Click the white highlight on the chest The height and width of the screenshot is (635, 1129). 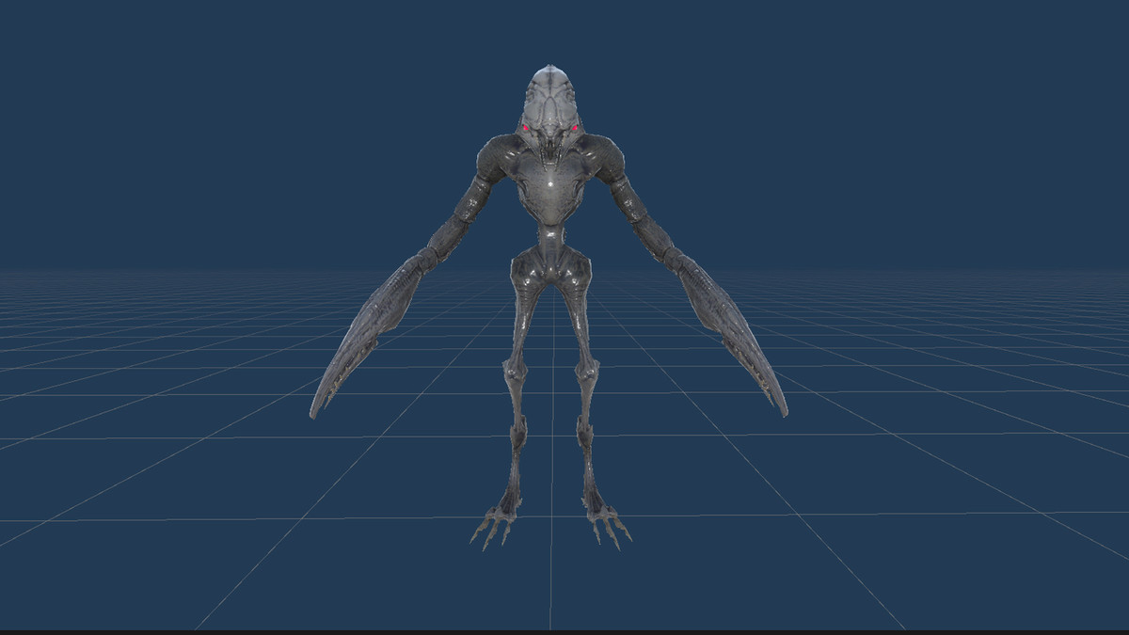point(550,183)
